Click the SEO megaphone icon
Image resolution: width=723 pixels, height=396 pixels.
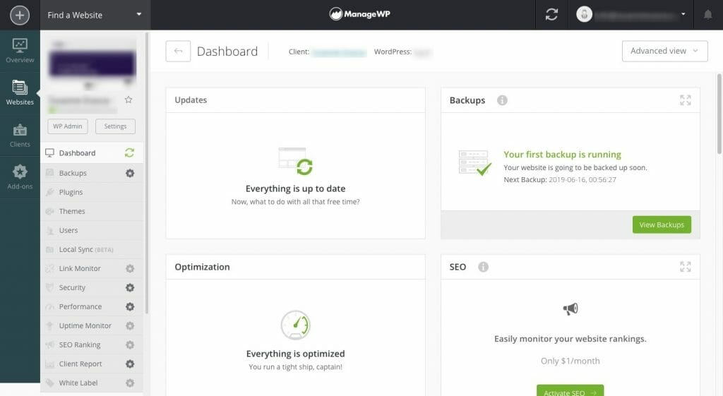coord(570,309)
